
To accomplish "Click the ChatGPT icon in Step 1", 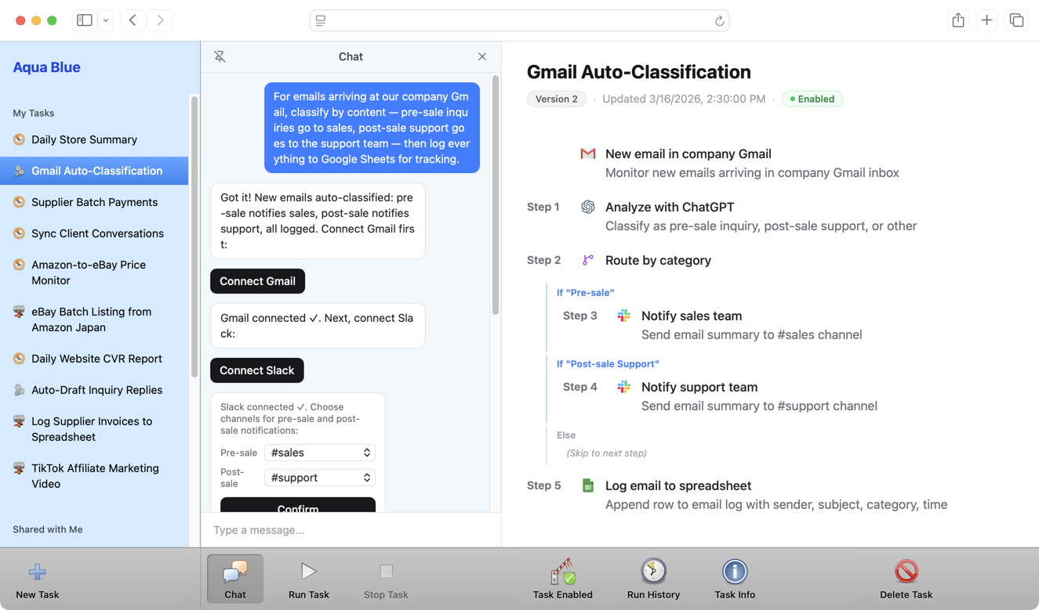I will coord(587,207).
